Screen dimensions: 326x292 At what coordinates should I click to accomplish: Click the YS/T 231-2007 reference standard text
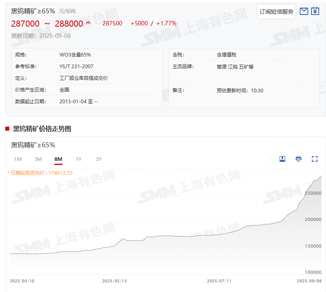click(x=76, y=66)
